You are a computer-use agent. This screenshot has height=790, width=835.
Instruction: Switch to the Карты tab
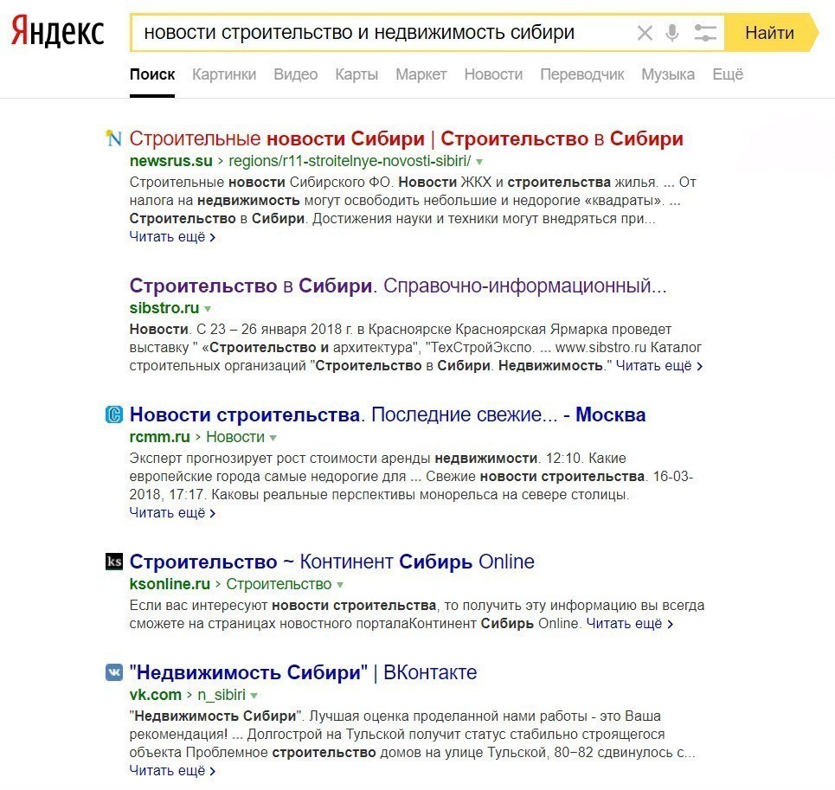356,74
